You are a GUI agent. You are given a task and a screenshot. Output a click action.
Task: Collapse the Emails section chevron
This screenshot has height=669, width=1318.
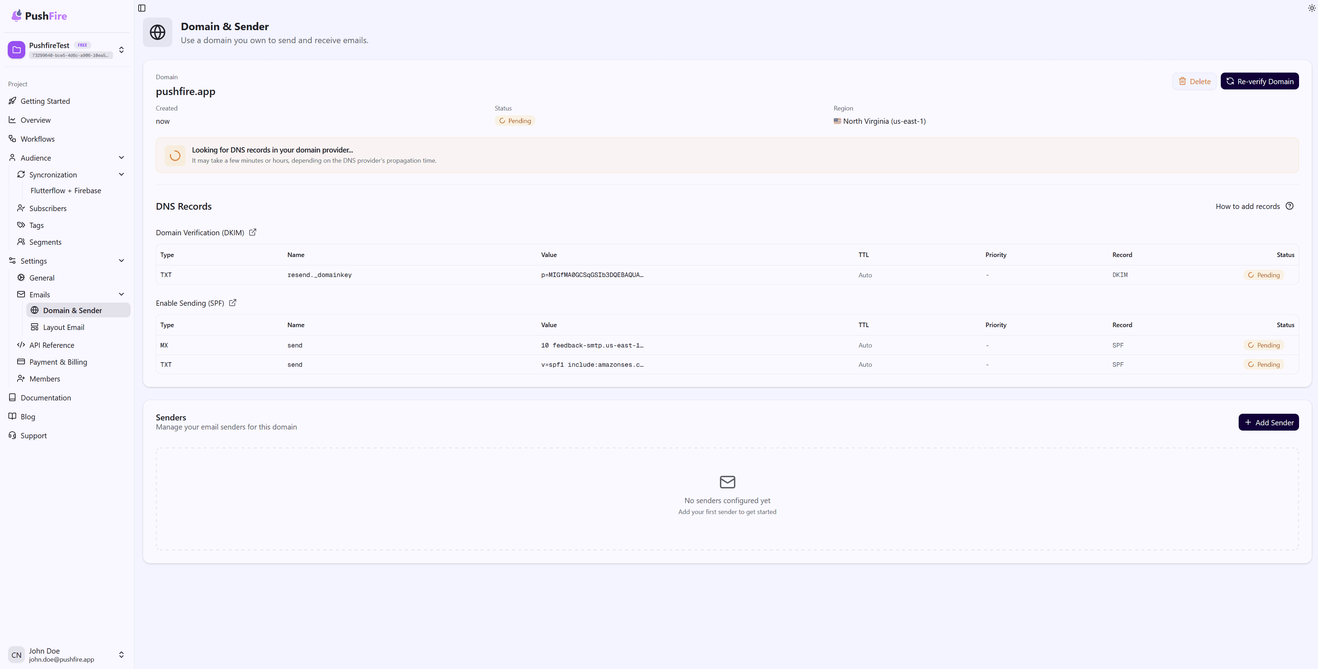(x=121, y=294)
